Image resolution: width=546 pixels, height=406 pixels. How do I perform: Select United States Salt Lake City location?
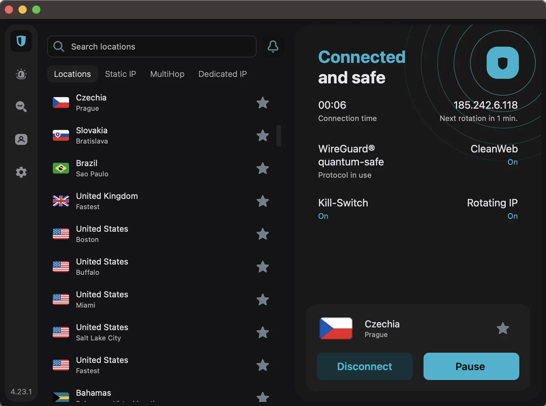(161, 332)
